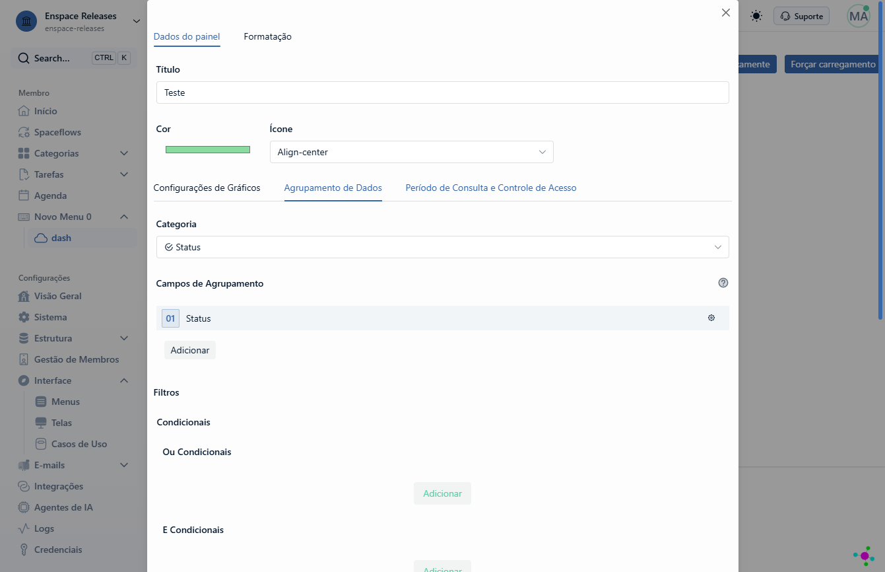Click the Search box in sidebar

click(74, 58)
